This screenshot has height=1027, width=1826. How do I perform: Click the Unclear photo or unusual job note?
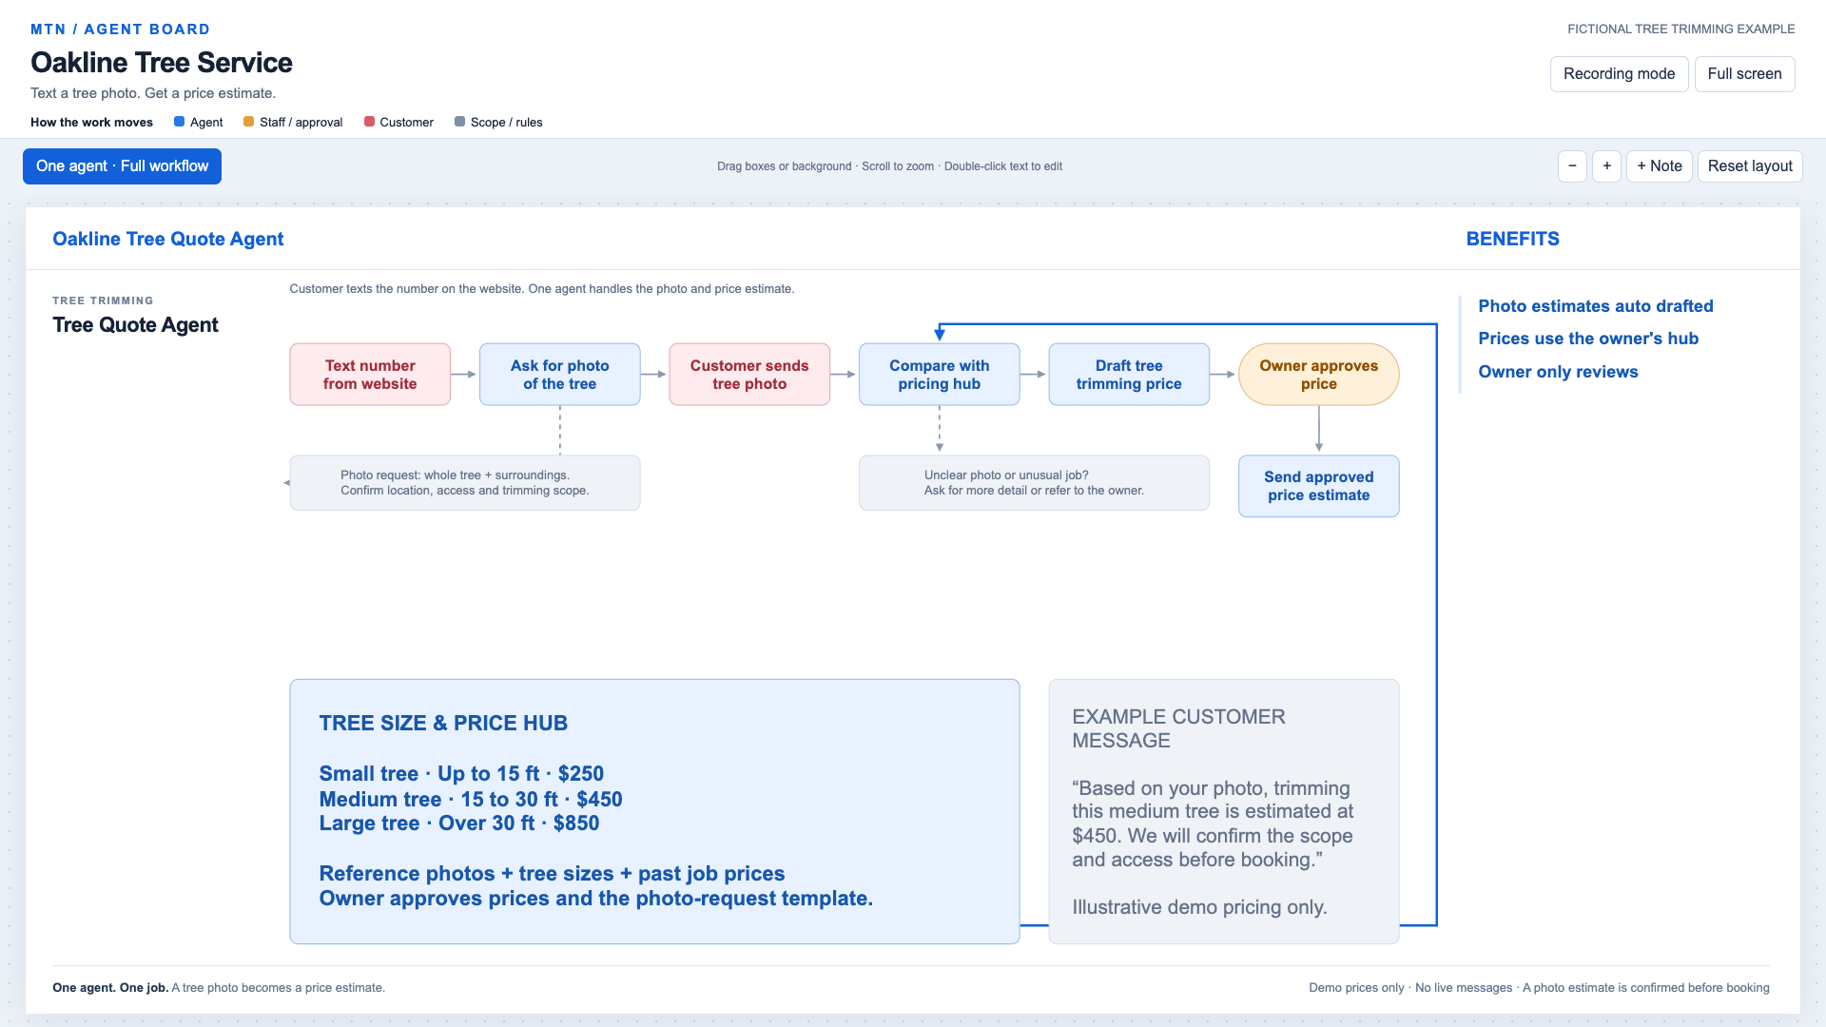1034,483
